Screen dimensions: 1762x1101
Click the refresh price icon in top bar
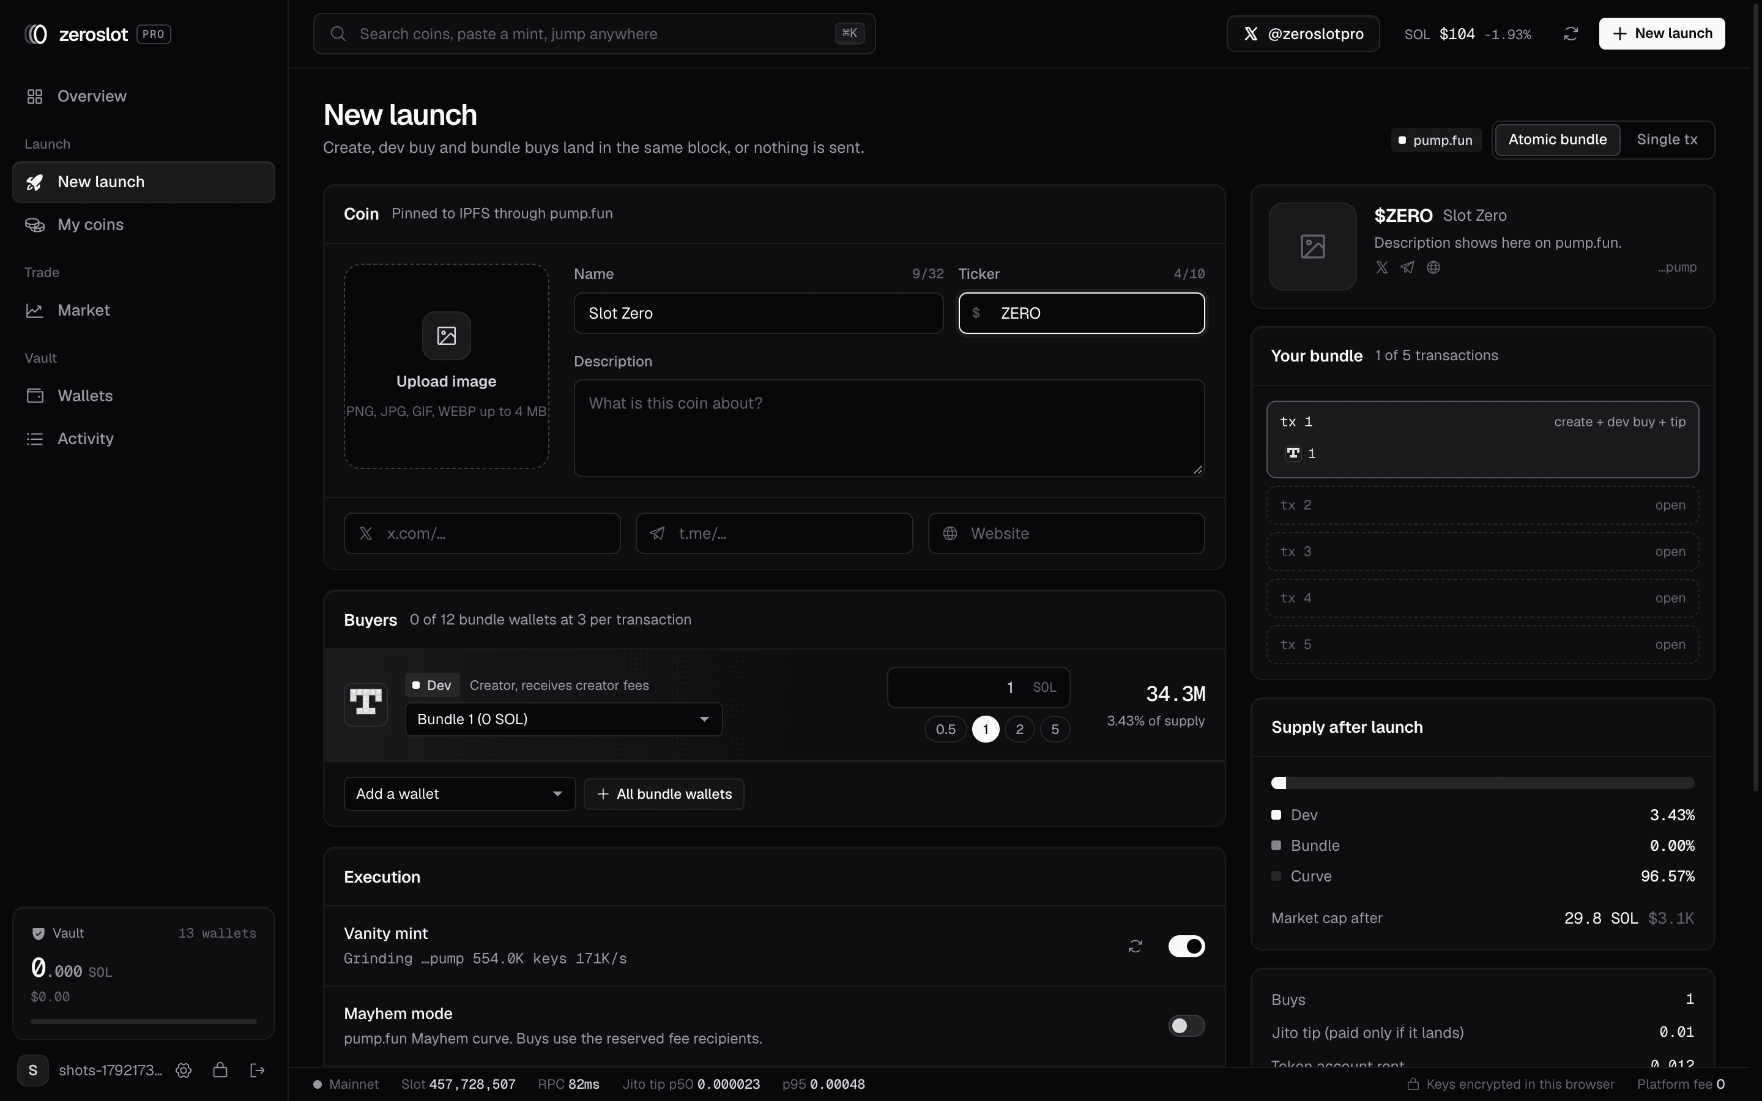1571,34
